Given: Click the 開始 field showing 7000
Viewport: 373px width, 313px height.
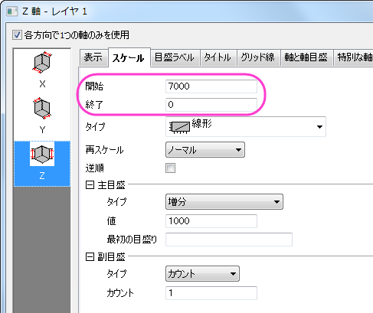Looking at the screenshot, I should [211, 86].
